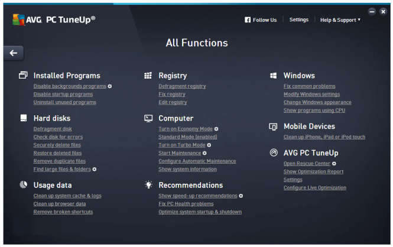The image size is (393, 247).
Task: Open Clean up browser data
Action: point(60,204)
